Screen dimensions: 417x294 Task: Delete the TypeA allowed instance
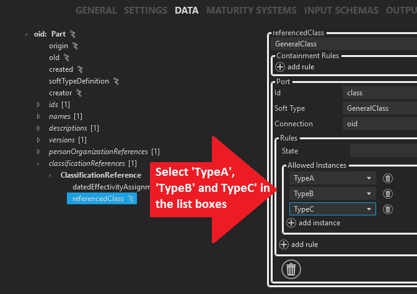[388, 178]
